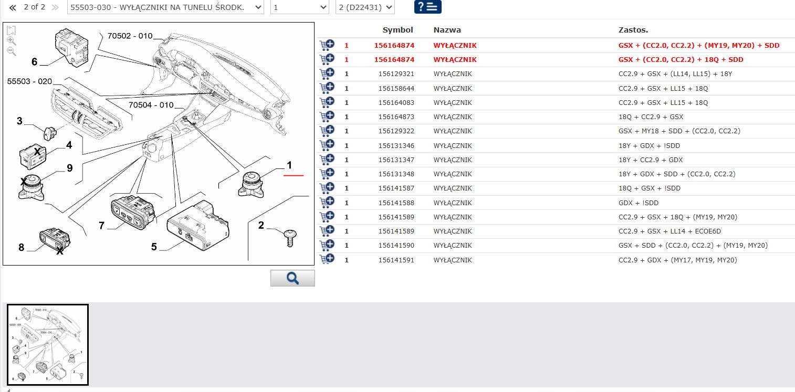This screenshot has height=392, width=795.
Task: Click application text 18Q + GSX + !SDD
Action: [x=650, y=188]
